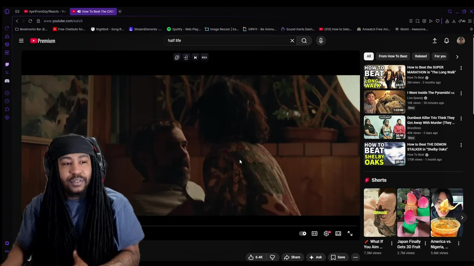
Task: Open Shelby Oaks video title
Action: pyautogui.click(x=427, y=147)
